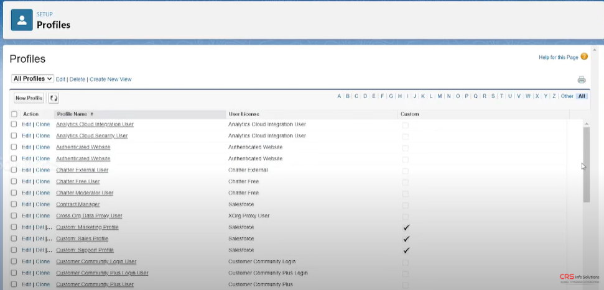Image resolution: width=604 pixels, height=290 pixels.
Task: Tick the select-all checkbox in table header
Action: coord(14,114)
